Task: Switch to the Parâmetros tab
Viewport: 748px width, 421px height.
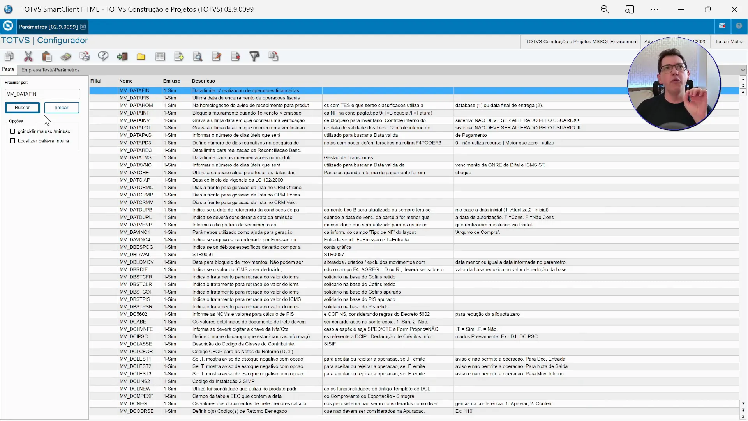Action: pos(48,27)
